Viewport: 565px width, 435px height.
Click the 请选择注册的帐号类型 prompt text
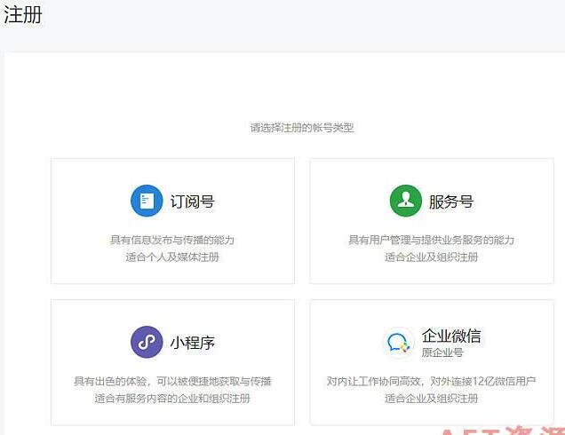click(x=302, y=128)
